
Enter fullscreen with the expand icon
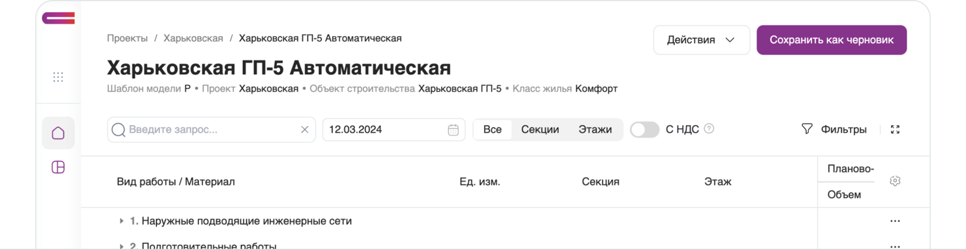tap(895, 129)
